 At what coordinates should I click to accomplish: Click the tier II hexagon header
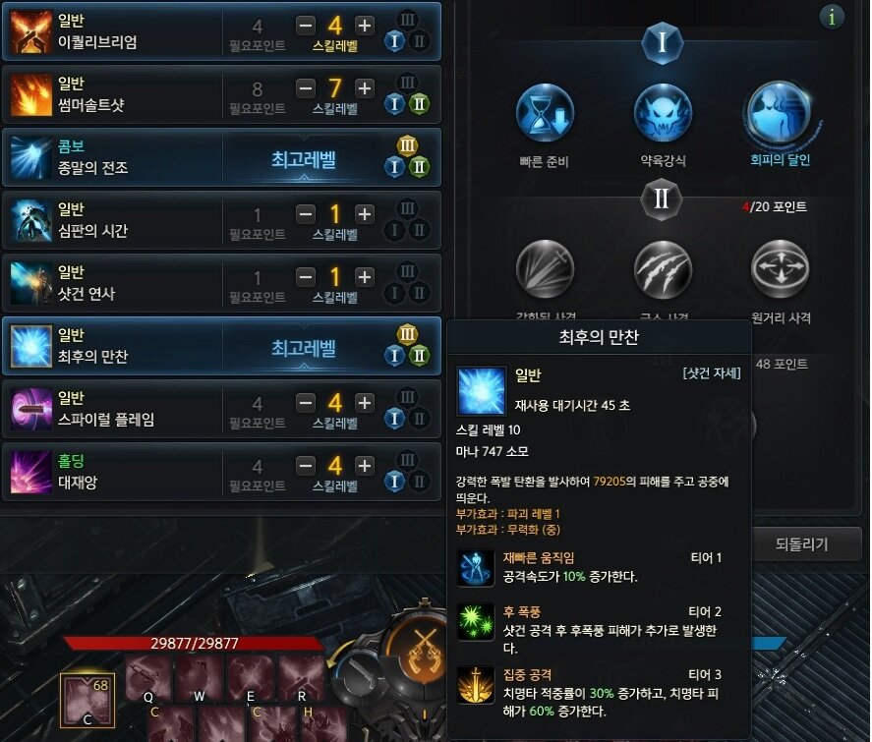(662, 199)
